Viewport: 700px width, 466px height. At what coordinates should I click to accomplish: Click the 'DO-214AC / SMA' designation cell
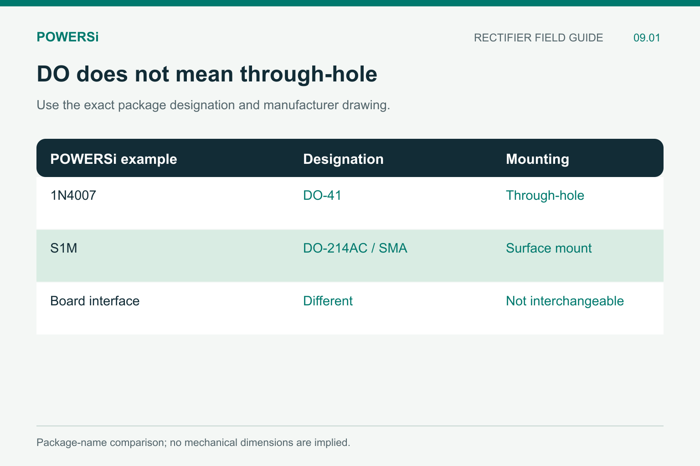[x=355, y=248]
